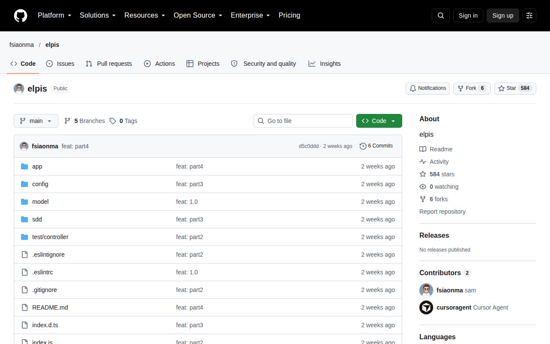550x344 pixels.
Task: Open the GitHub homepage logo
Action: (x=21, y=15)
